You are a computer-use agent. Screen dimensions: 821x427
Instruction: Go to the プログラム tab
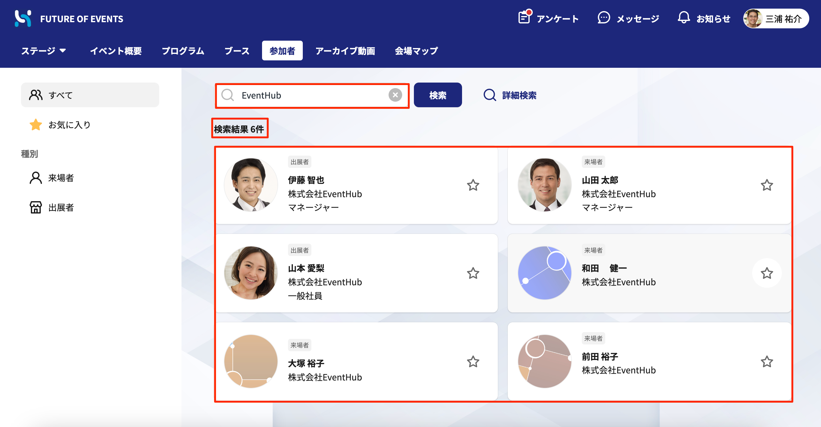pos(183,51)
